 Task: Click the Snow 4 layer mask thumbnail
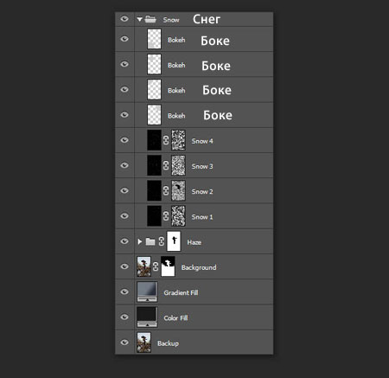point(178,140)
